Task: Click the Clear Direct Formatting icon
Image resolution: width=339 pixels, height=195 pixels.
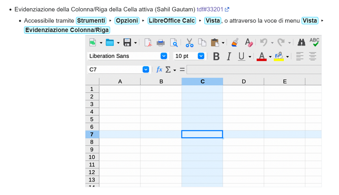Action: pos(248,42)
